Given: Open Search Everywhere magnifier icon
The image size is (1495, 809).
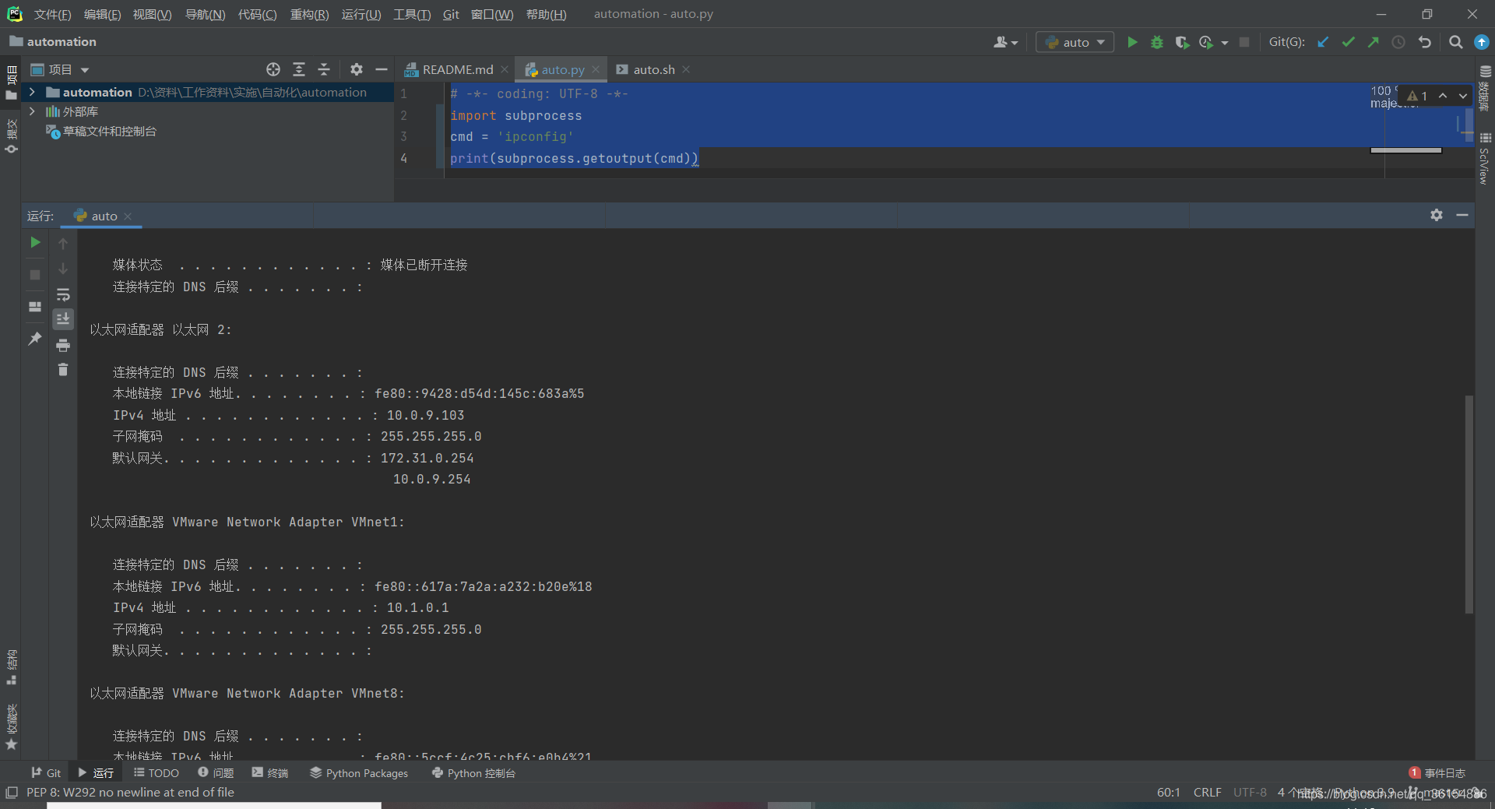Looking at the screenshot, I should [x=1455, y=42].
